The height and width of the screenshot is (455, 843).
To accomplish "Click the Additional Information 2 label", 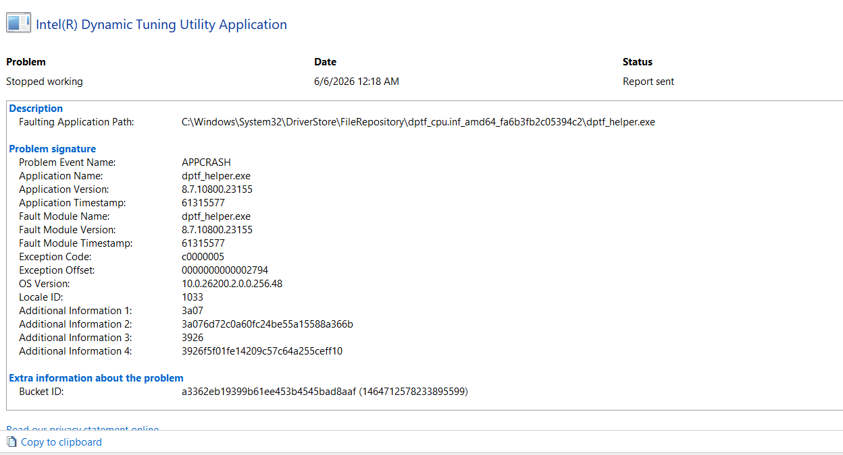I will tap(76, 324).
